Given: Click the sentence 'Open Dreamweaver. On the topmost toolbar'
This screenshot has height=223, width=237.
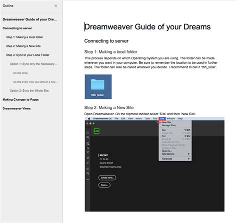Looking at the screenshot, I should click(140, 114).
